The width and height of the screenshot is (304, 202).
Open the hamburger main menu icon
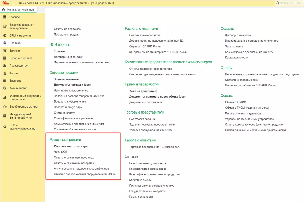pyautogui.click(x=13, y=3)
